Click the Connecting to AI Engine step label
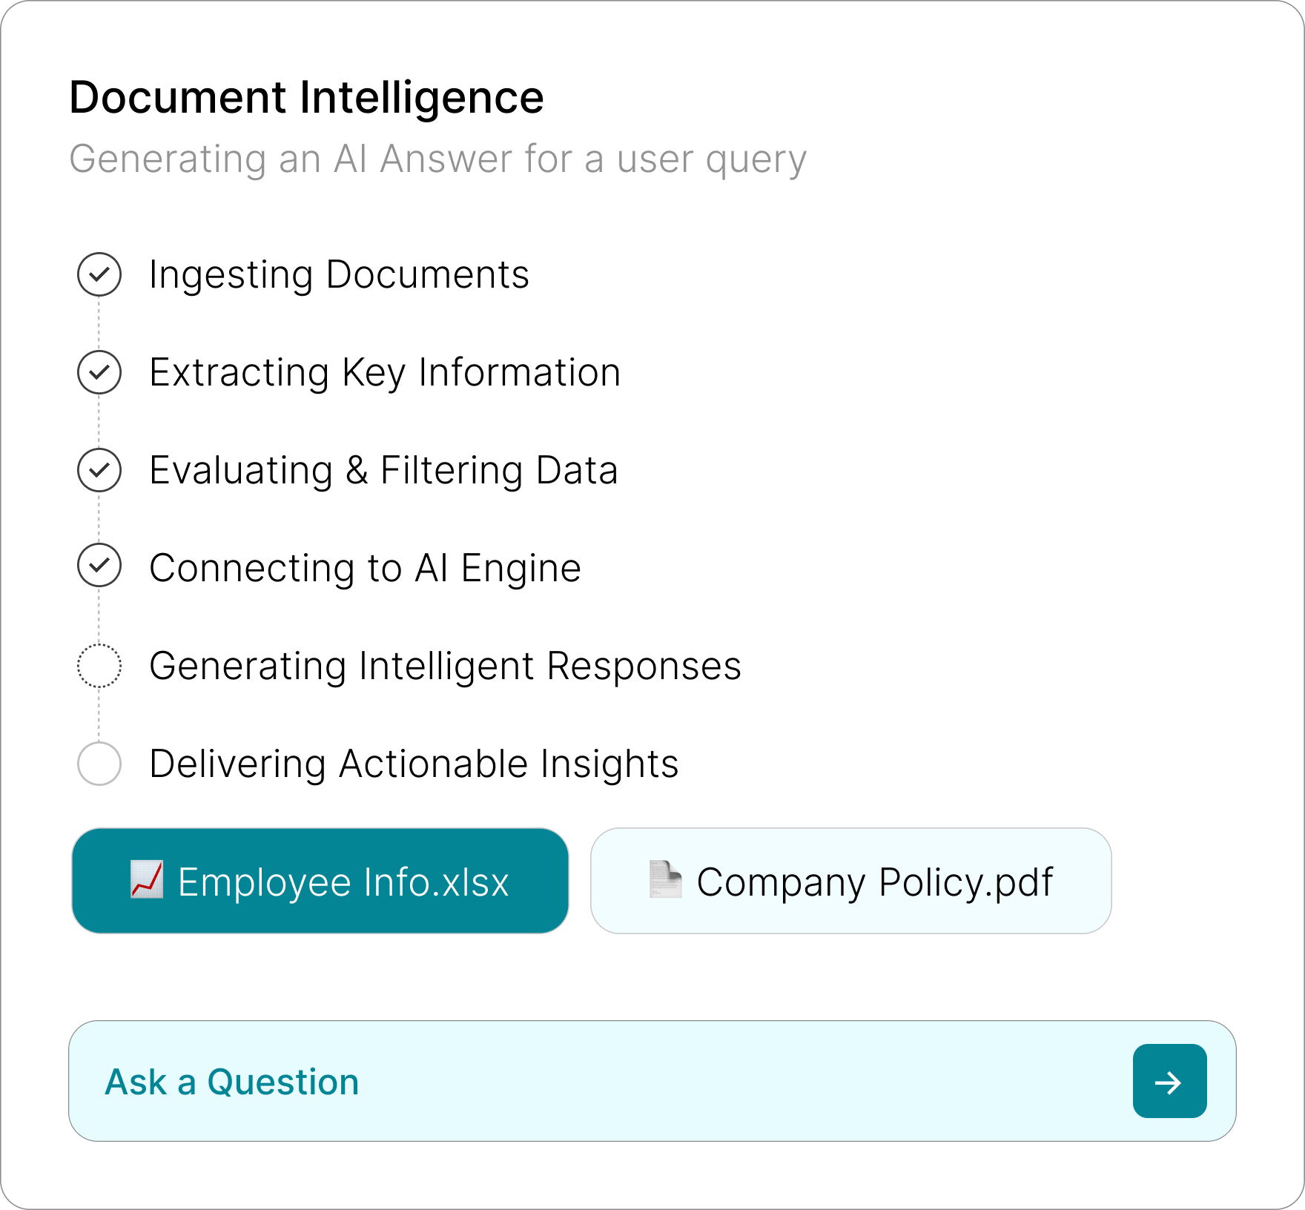 coord(365,568)
